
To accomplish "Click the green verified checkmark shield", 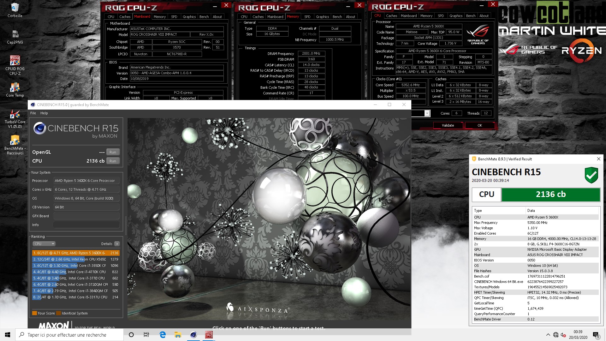I will (591, 175).
